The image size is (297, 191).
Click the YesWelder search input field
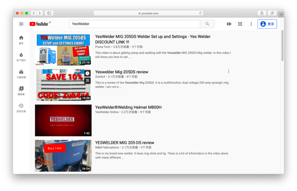135,24
